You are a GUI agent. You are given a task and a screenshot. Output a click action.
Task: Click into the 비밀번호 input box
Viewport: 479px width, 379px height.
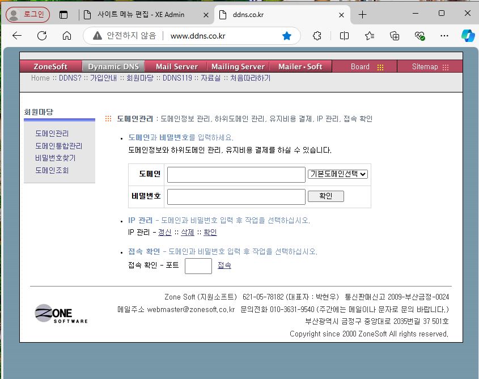click(x=236, y=196)
